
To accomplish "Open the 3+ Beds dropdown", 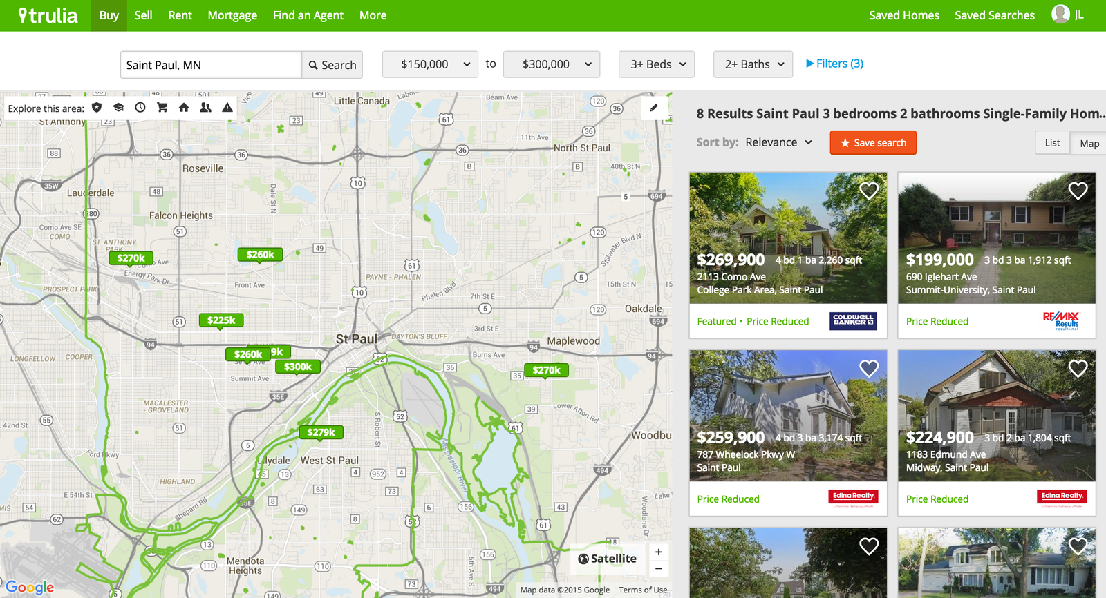I will [657, 64].
